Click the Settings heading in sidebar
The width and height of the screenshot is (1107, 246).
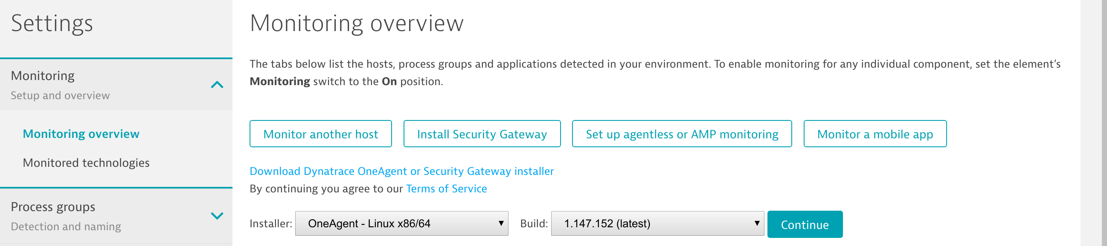pyautogui.click(x=52, y=23)
